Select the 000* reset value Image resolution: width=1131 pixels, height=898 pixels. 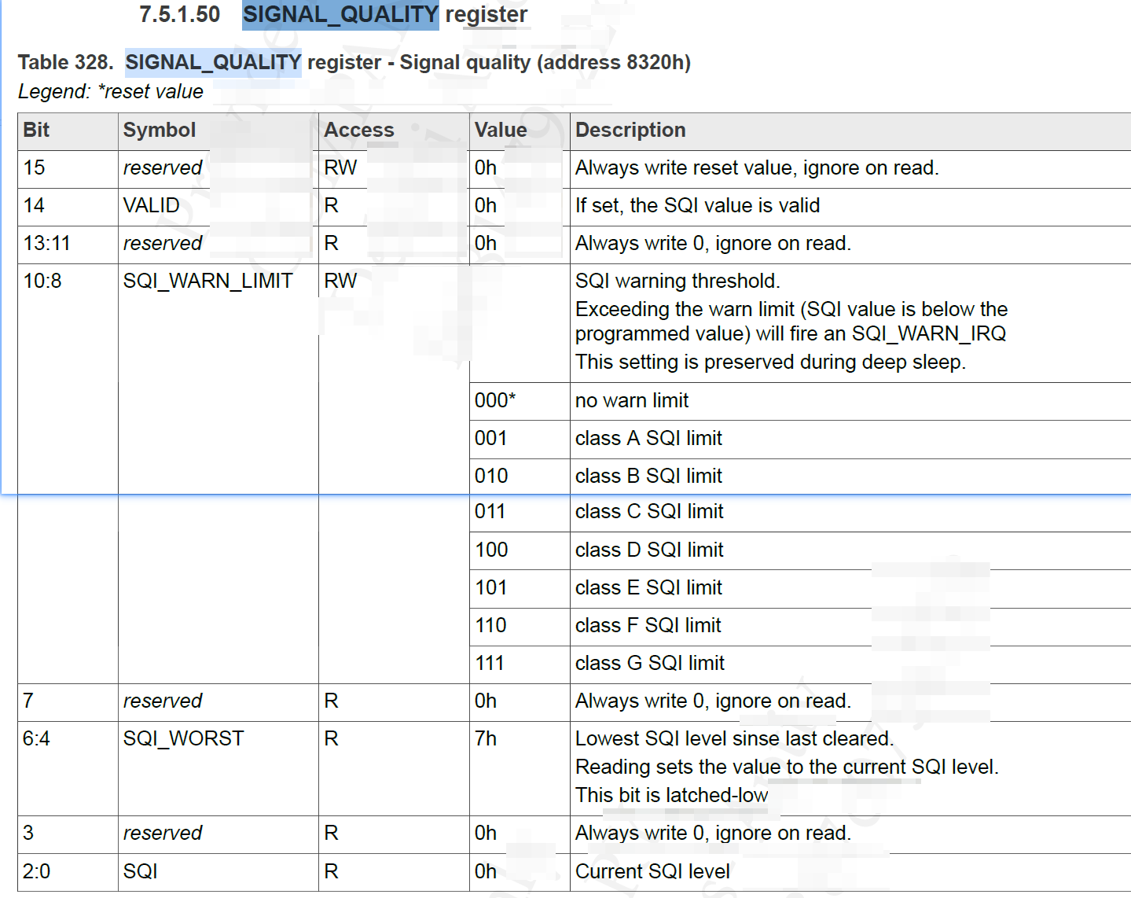pos(495,400)
